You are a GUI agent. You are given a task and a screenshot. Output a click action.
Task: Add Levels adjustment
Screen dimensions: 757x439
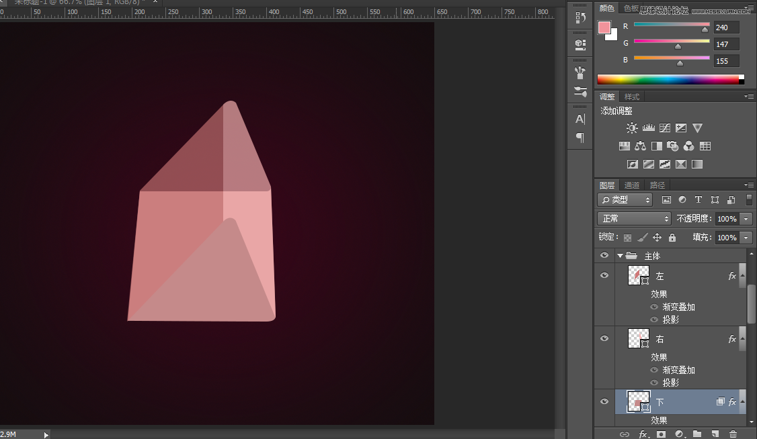(648, 128)
